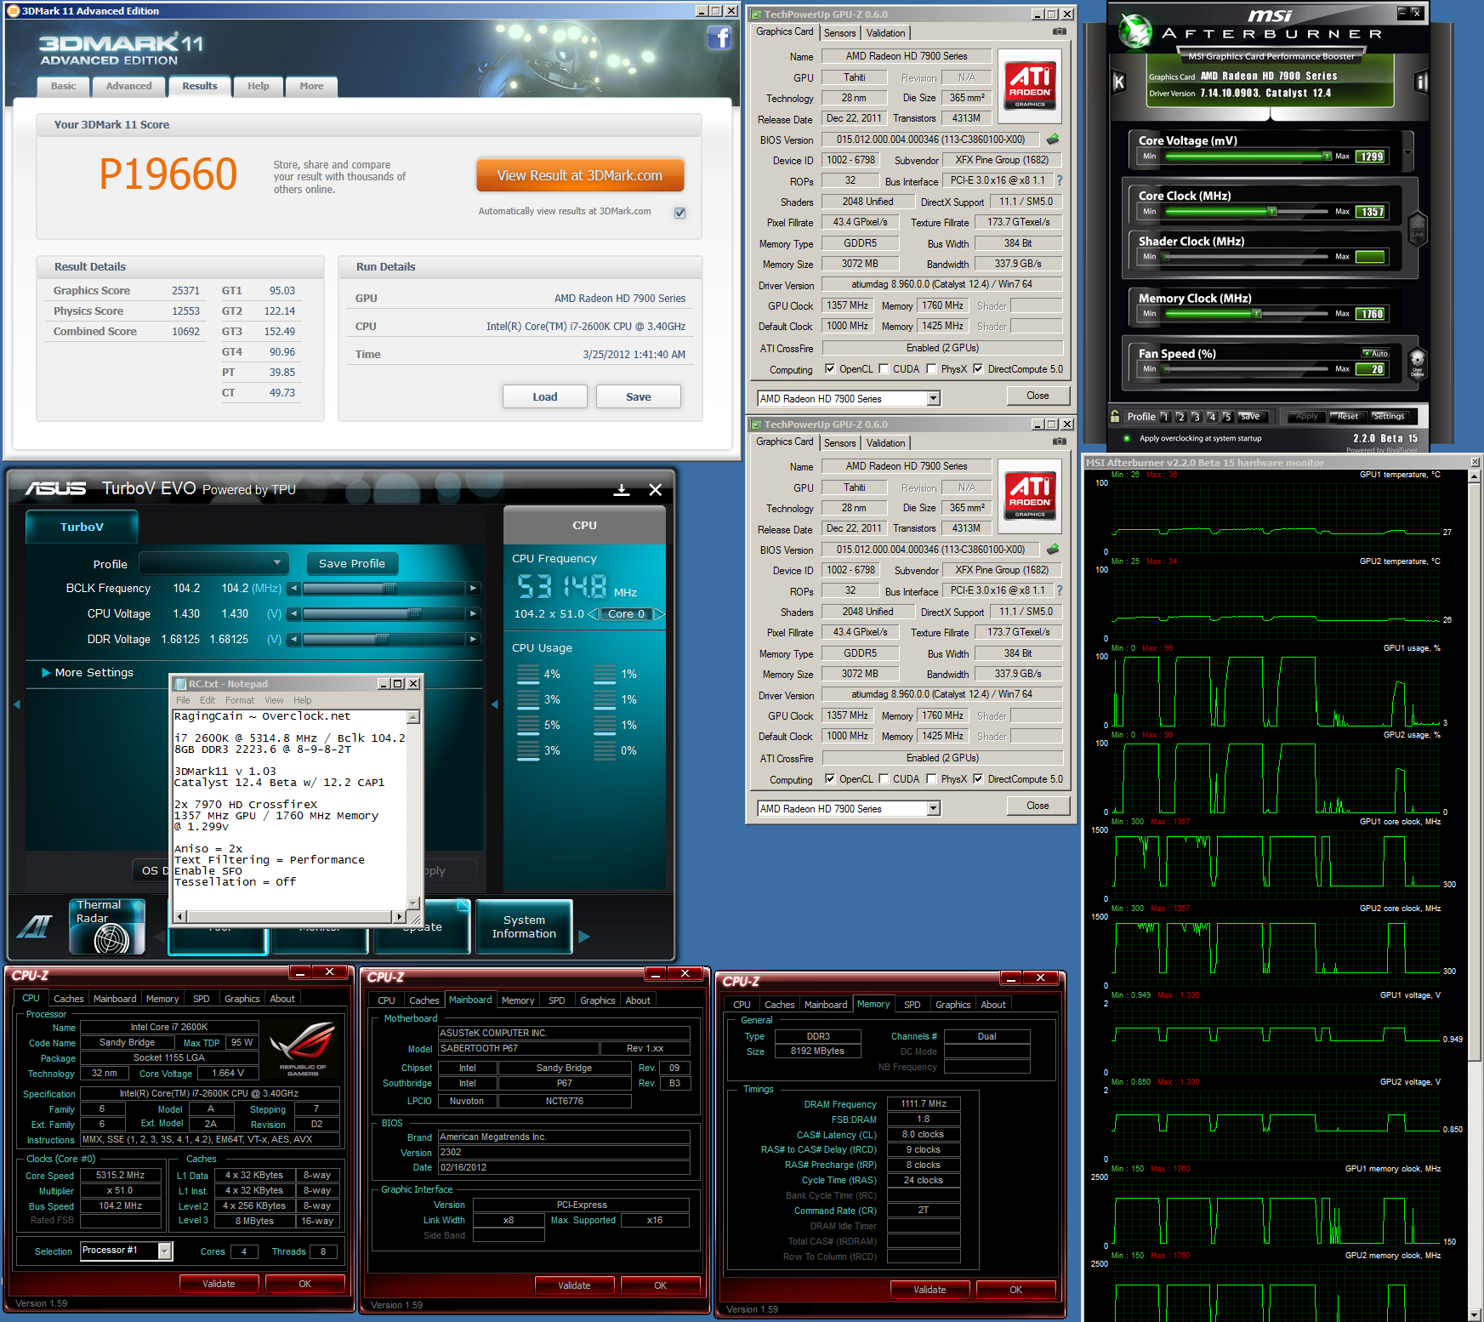Toggle 'Apply overclocking at system startup'
This screenshot has width=1484, height=1322.
tap(1127, 439)
